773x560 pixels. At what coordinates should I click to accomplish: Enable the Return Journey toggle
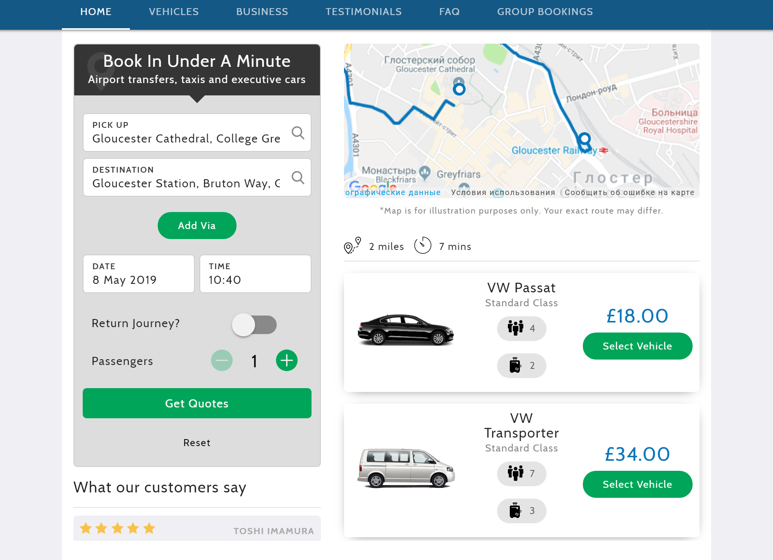[x=254, y=324]
